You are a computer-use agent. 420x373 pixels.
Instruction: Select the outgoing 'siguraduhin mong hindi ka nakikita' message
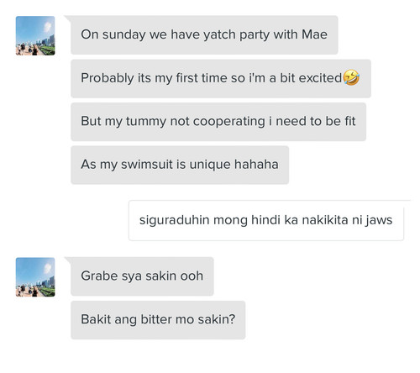(x=266, y=220)
